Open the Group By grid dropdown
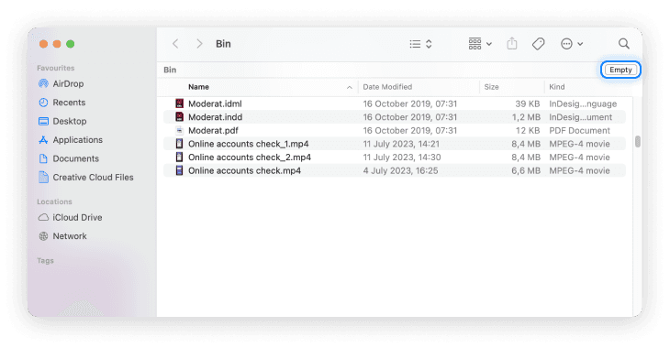This screenshot has width=670, height=348. (480, 44)
